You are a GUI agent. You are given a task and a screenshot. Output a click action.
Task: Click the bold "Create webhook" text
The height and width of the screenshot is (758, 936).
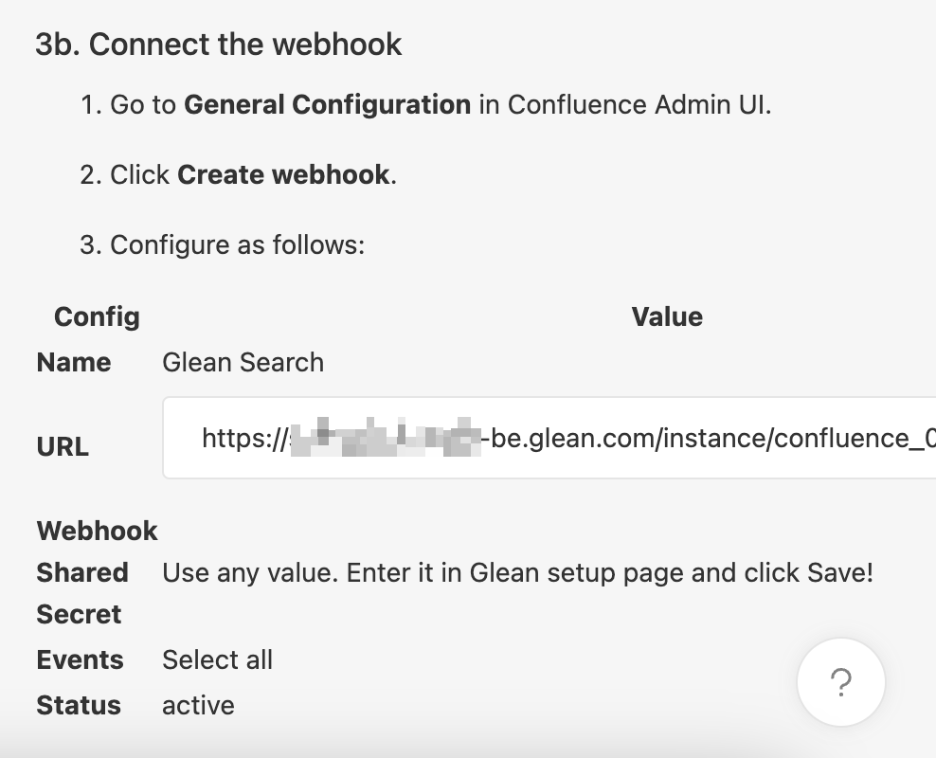click(x=283, y=174)
